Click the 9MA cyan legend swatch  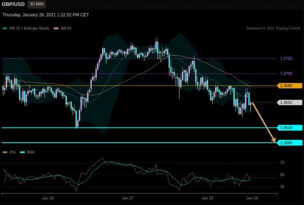click(22, 153)
